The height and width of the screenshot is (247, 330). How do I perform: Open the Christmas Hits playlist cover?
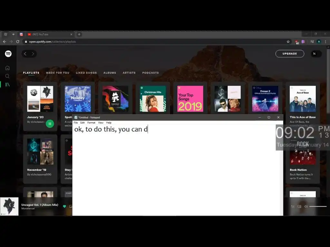click(x=153, y=99)
